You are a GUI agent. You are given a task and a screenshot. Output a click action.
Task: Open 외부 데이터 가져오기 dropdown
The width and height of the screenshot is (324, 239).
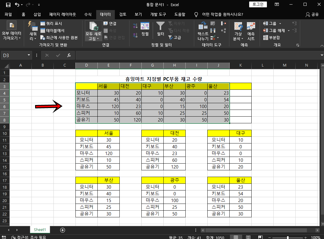pos(12,31)
